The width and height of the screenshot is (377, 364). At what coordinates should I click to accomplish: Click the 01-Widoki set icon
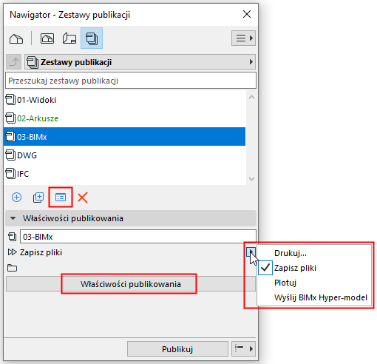click(10, 100)
